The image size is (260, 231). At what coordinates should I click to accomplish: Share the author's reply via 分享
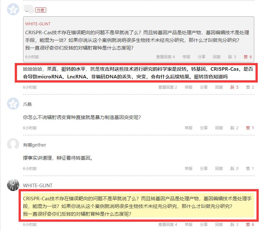coord(204,87)
